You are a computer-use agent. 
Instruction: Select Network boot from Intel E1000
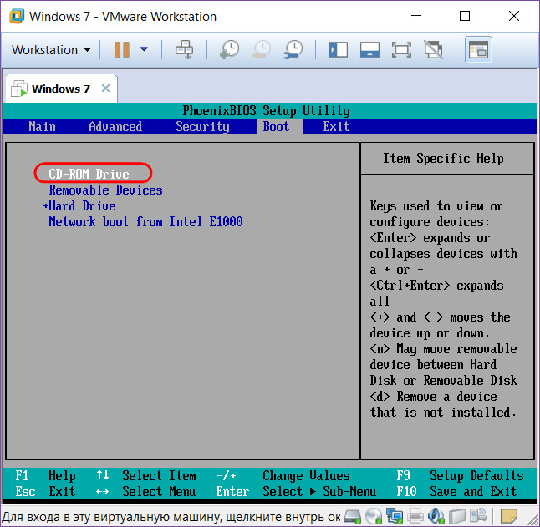pos(145,221)
